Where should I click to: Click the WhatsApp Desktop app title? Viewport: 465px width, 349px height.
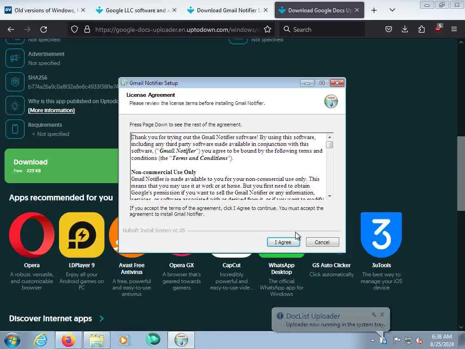coord(282,269)
